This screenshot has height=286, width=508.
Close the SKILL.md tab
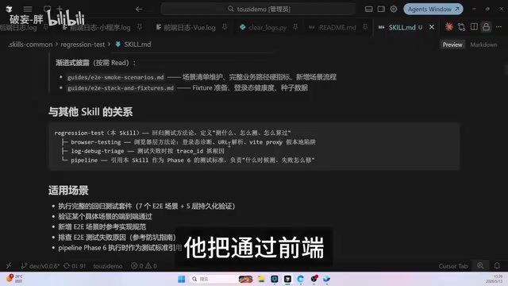[x=432, y=28]
